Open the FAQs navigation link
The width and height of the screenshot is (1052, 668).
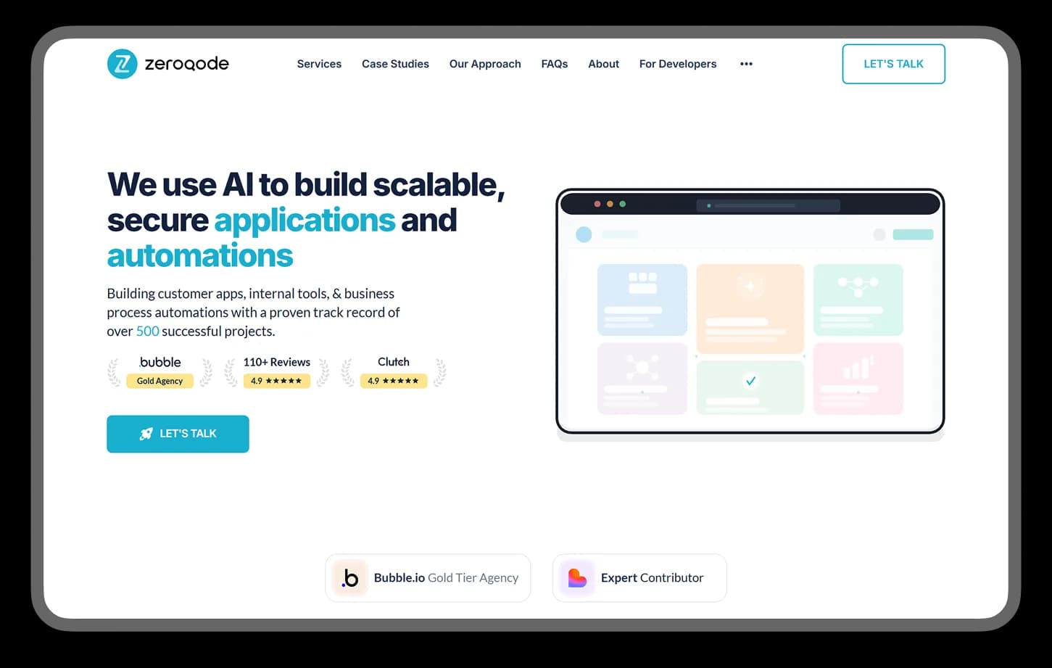[555, 64]
